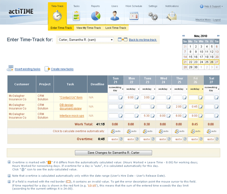Open the Notifications envelope icon
227x194 pixels.
[172, 16]
